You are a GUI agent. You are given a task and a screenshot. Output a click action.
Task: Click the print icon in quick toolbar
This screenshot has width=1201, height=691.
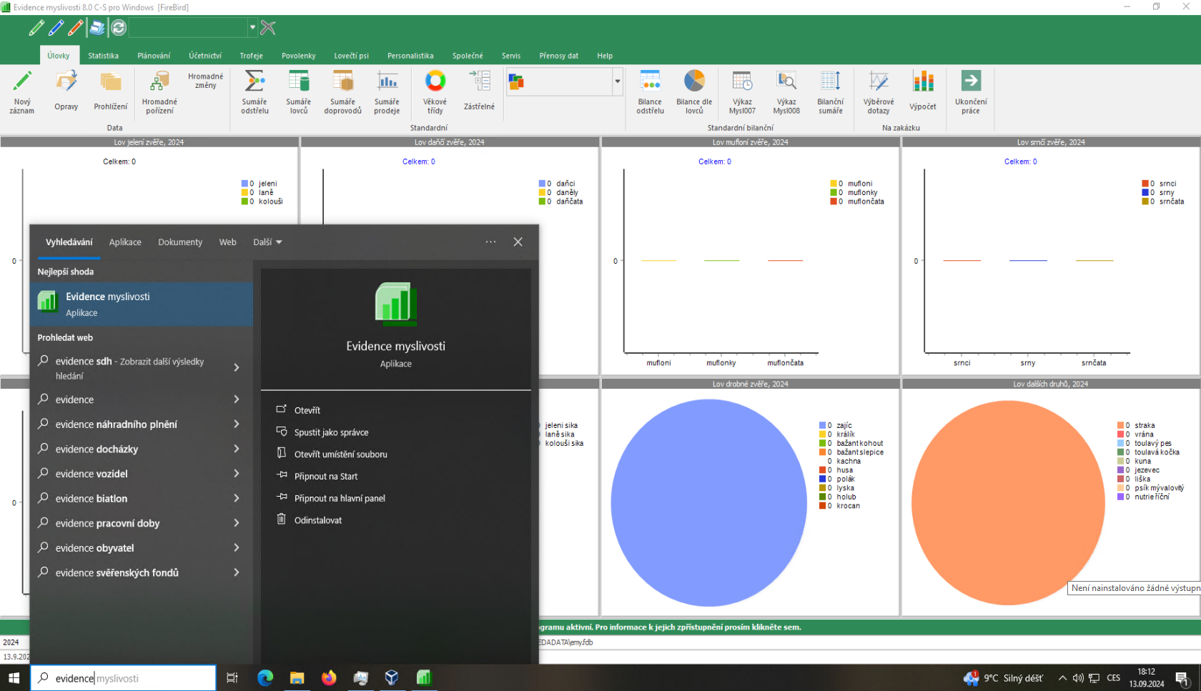coord(97,28)
